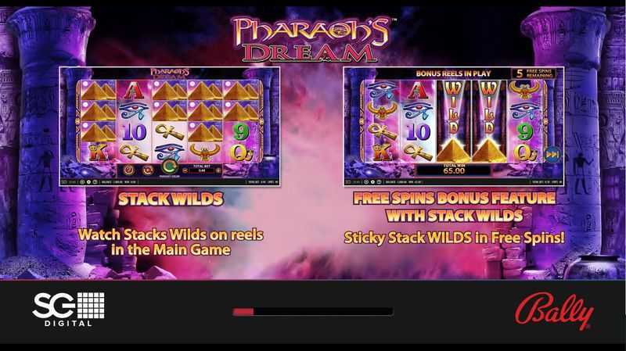The image size is (626, 351).
Task: Click the Bonus Reels In Play banner
Action: tap(453, 73)
